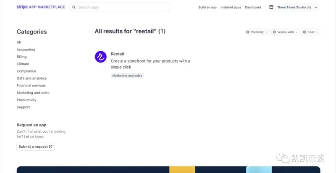Image resolution: width=336 pixels, height=173 pixels.
Task: Open the Reetail app purple logo
Action: pyautogui.click(x=101, y=57)
